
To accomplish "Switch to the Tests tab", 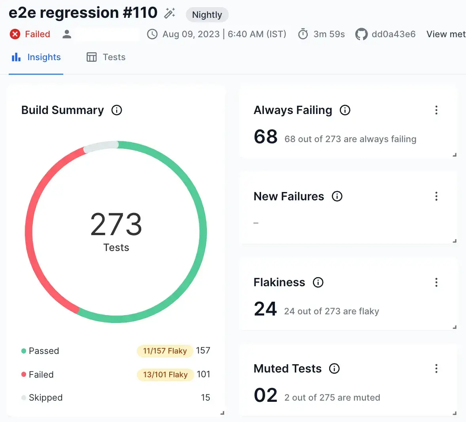I will pos(106,57).
